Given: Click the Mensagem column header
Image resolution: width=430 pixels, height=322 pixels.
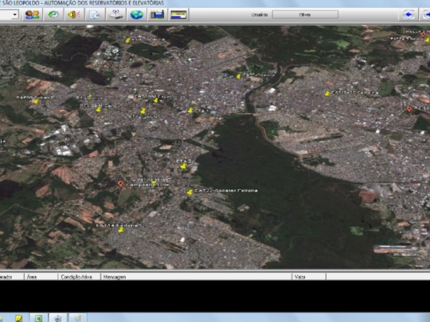Looking at the screenshot, I should coord(114,277).
